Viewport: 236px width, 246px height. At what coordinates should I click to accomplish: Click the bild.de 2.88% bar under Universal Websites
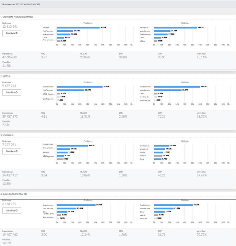(155, 41)
